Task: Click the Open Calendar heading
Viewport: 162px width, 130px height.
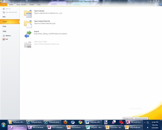Action: pyautogui.click(x=39, y=11)
